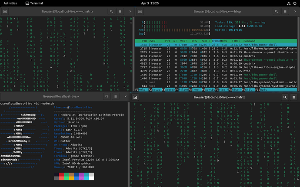Click search icon in htop terminal window
Image resolution: width=300 pixels, height=187 pixels.
276,11
